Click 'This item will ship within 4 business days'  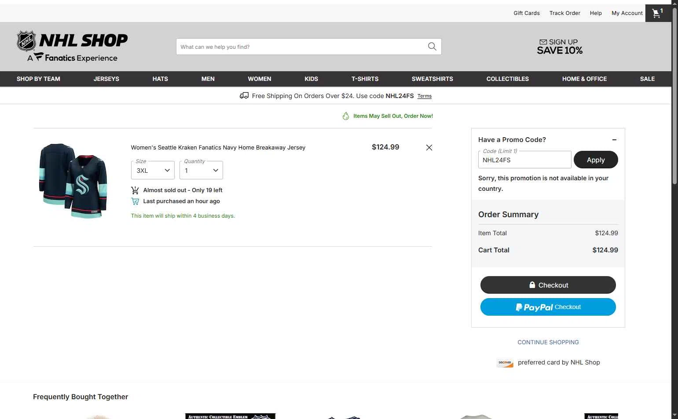pos(183,216)
